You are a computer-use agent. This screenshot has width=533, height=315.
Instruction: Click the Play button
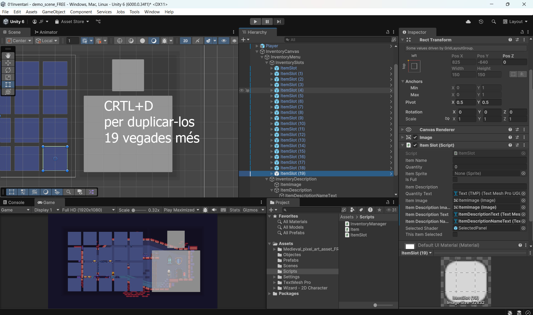(255, 22)
